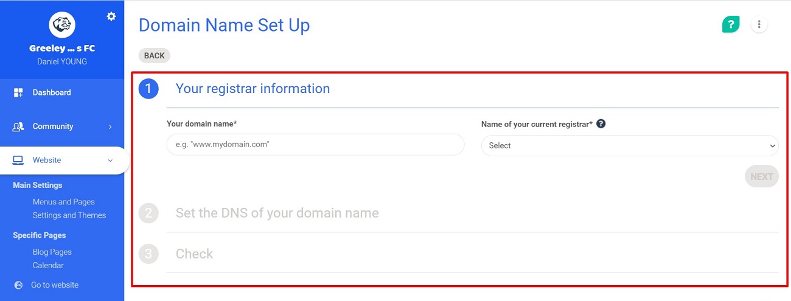Open the Calendar page link
Screen dimensions: 791x301
48,265
